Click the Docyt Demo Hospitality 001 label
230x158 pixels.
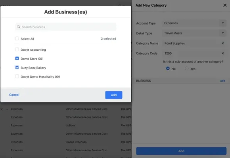click(40, 77)
